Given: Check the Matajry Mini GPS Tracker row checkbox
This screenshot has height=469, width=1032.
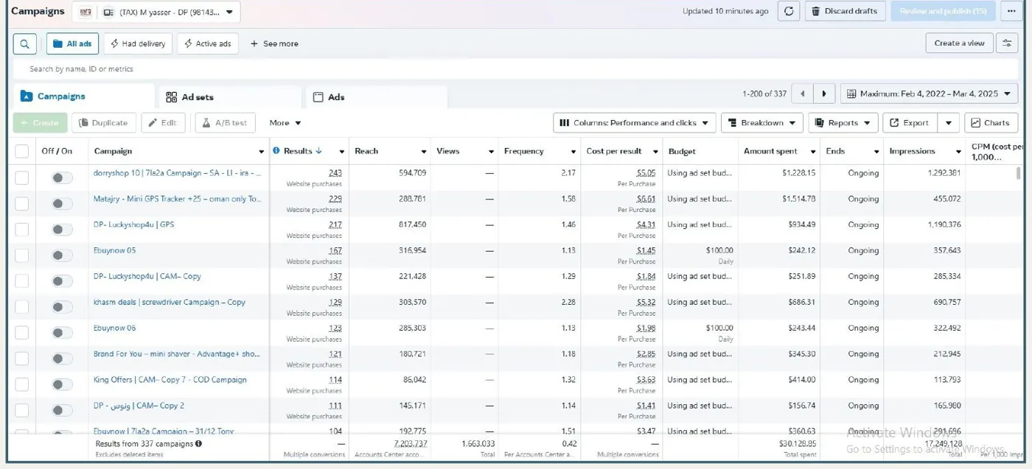Looking at the screenshot, I should click(22, 203).
